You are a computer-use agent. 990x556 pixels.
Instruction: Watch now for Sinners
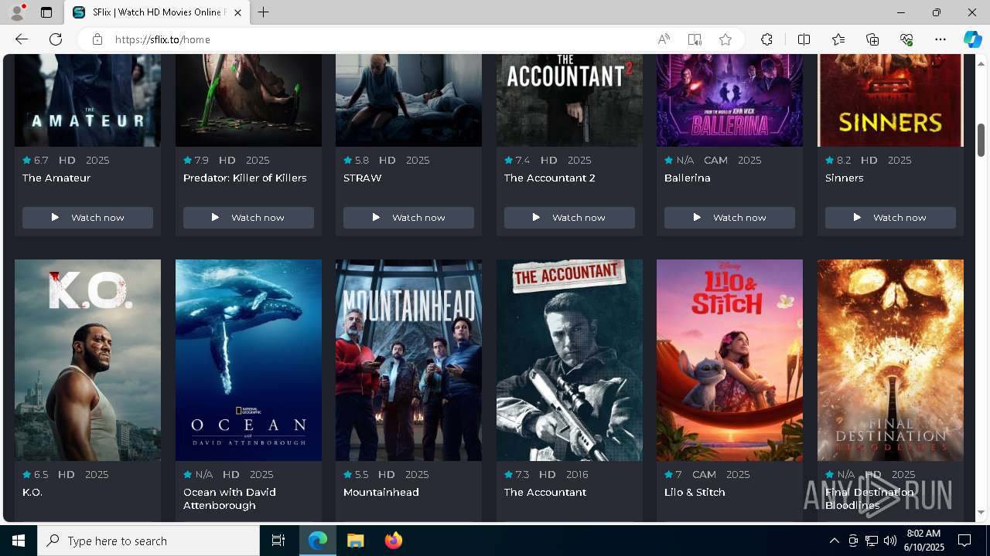coord(890,218)
